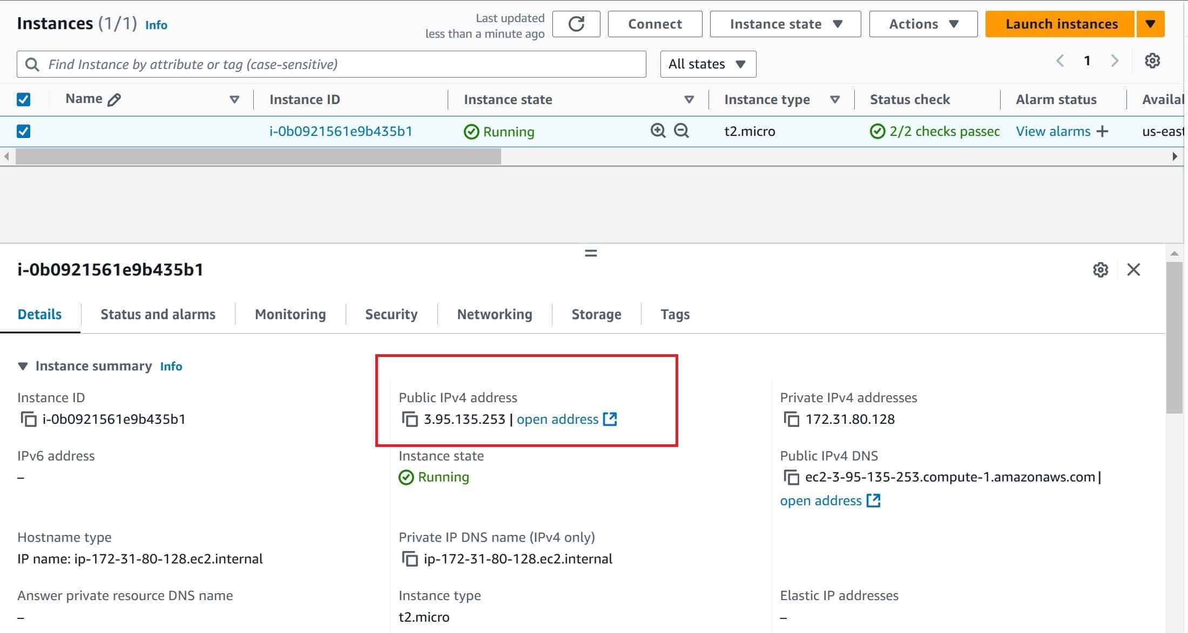The width and height of the screenshot is (1188, 633).
Task: Open the table preferences gear
Action: click(1152, 60)
